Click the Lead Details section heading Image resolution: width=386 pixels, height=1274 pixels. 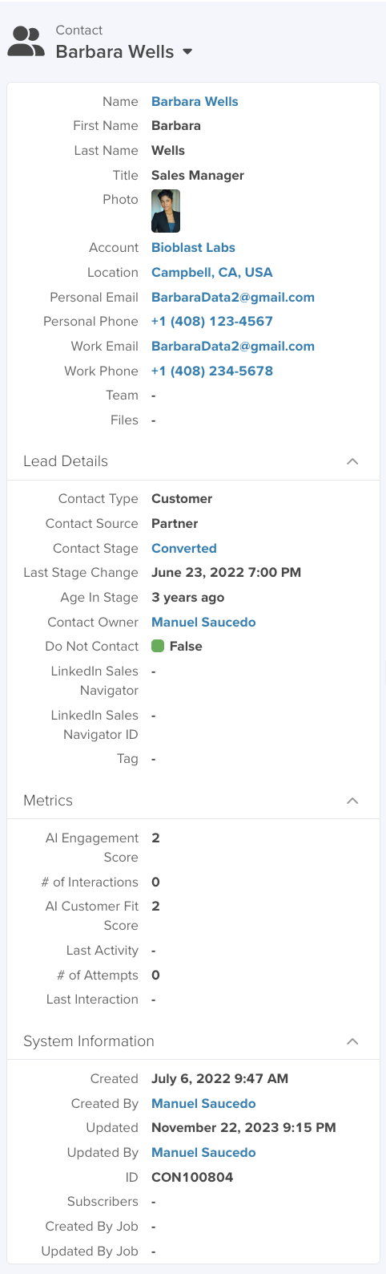tap(66, 461)
